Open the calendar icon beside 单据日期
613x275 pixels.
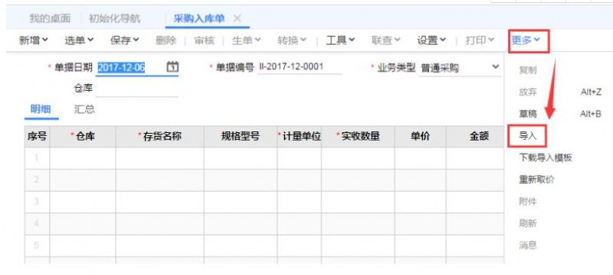[172, 67]
